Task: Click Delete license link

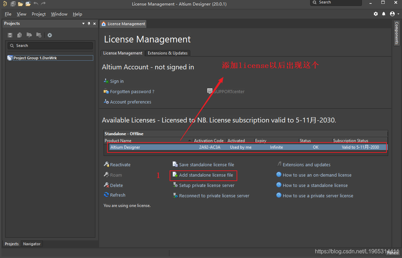Action: [116, 185]
